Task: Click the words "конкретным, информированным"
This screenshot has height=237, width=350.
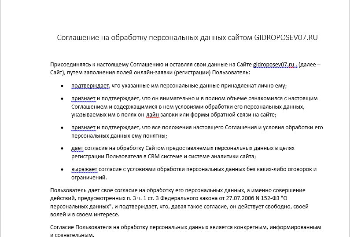Action: (277, 227)
